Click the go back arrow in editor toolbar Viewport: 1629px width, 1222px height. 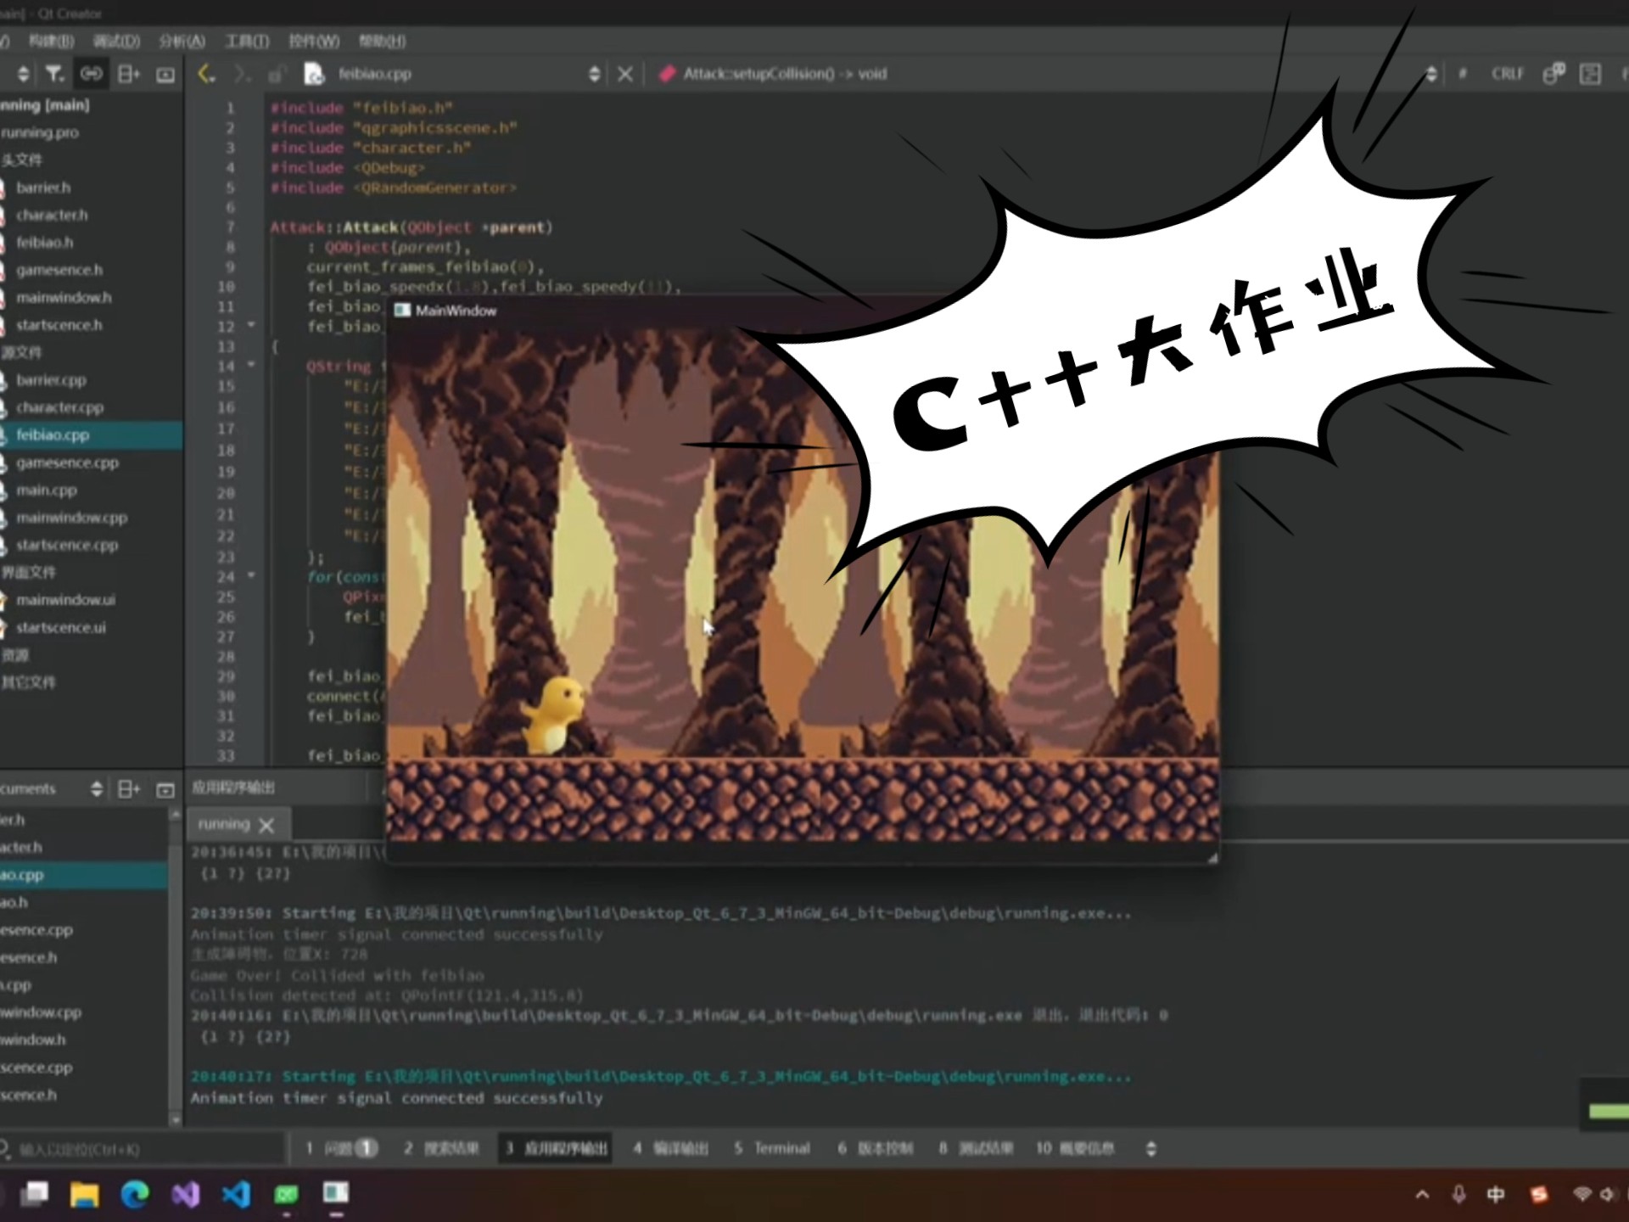click(206, 74)
